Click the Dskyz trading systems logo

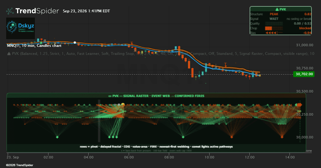tap(20, 28)
